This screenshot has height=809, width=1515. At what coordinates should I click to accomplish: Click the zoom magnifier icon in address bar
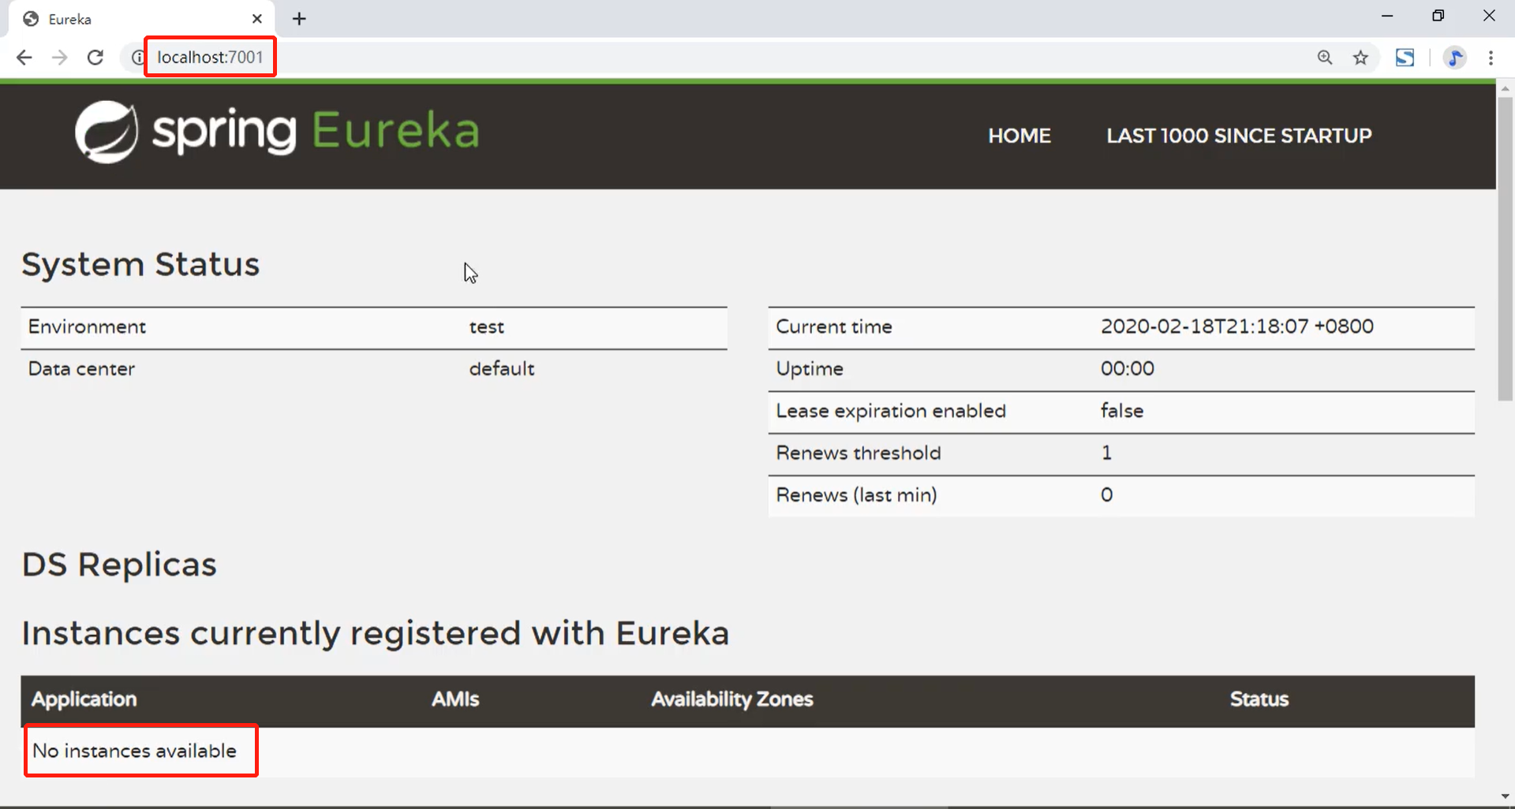(x=1325, y=58)
